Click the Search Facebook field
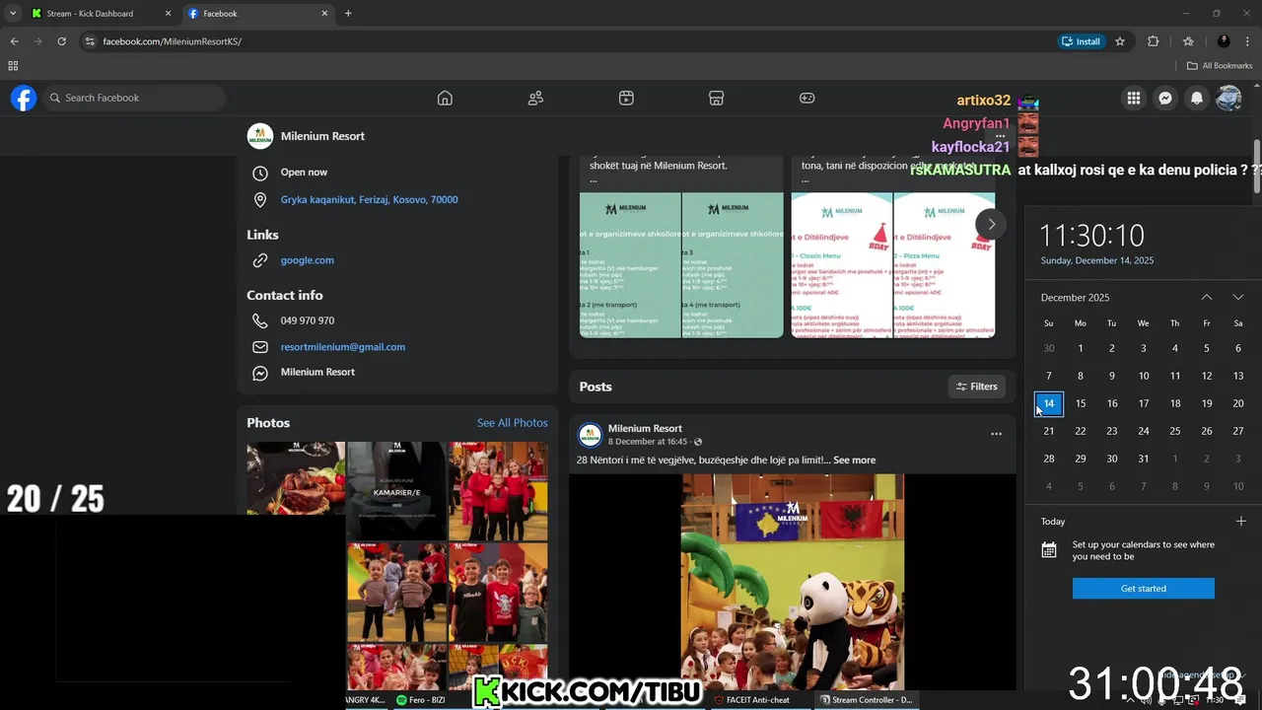The width and height of the screenshot is (1262, 710). pos(134,98)
